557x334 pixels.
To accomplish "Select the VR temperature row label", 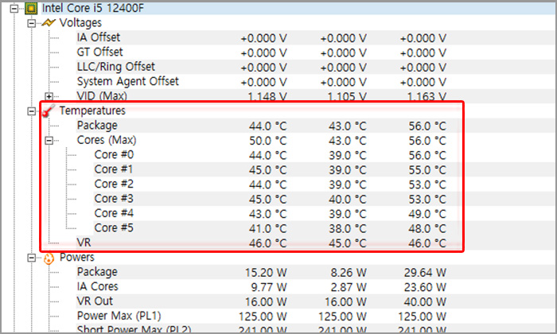I will [x=84, y=243].
